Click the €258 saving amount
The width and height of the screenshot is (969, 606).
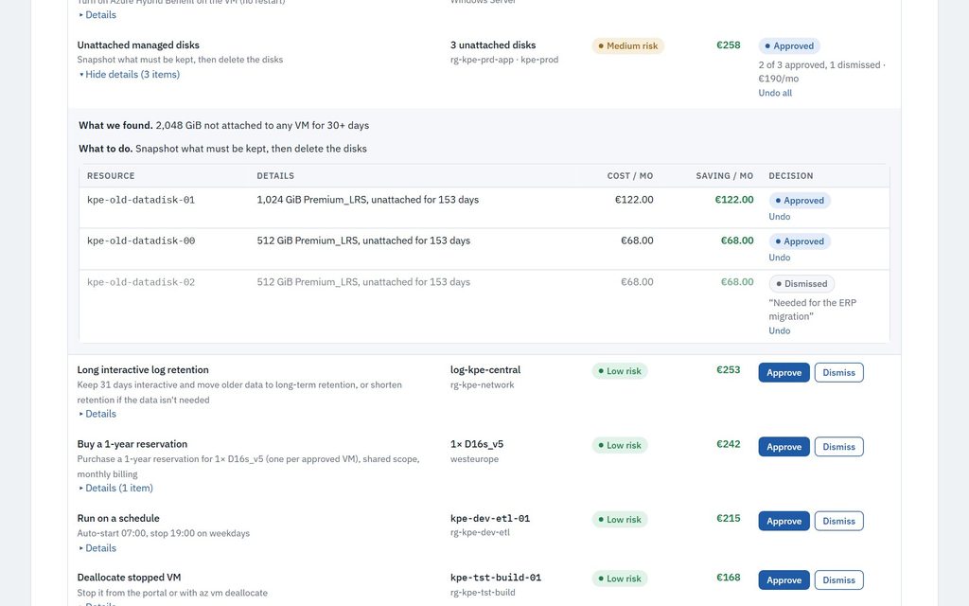728,45
